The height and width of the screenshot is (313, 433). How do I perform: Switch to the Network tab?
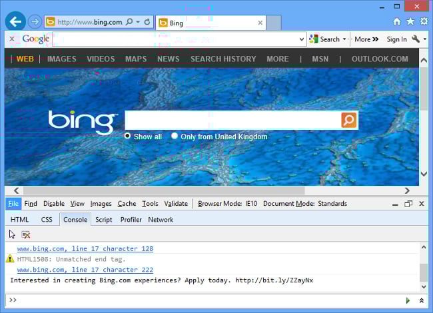tap(161, 220)
